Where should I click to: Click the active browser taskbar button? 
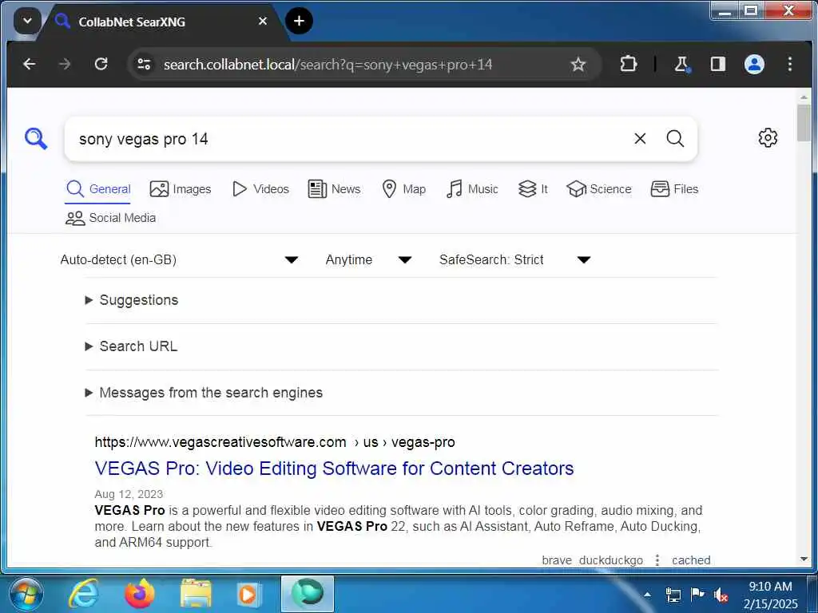(x=308, y=594)
